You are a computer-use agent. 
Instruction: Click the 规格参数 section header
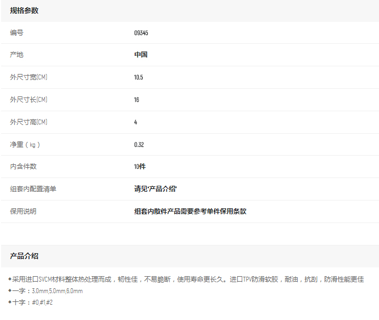coord(24,10)
